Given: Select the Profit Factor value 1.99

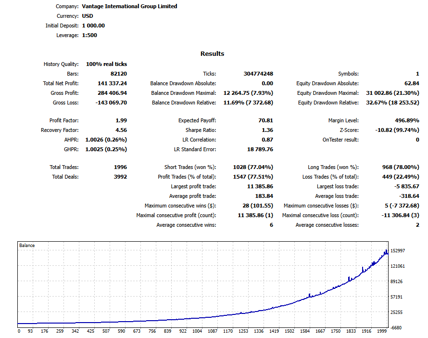Looking at the screenshot, I should coord(122,120).
